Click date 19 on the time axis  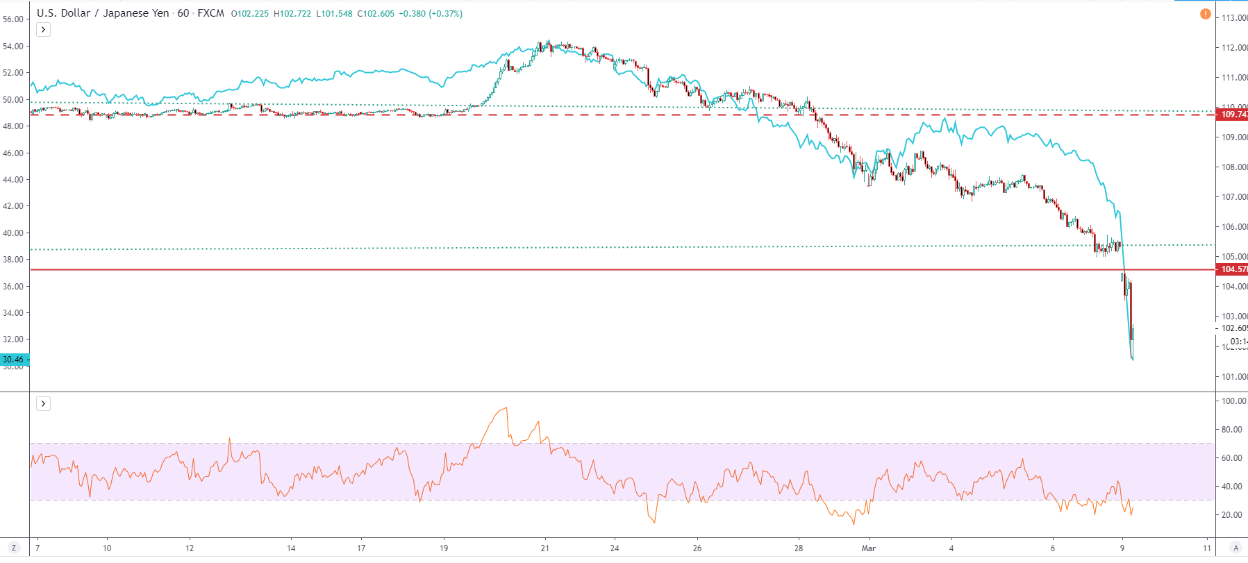[444, 548]
